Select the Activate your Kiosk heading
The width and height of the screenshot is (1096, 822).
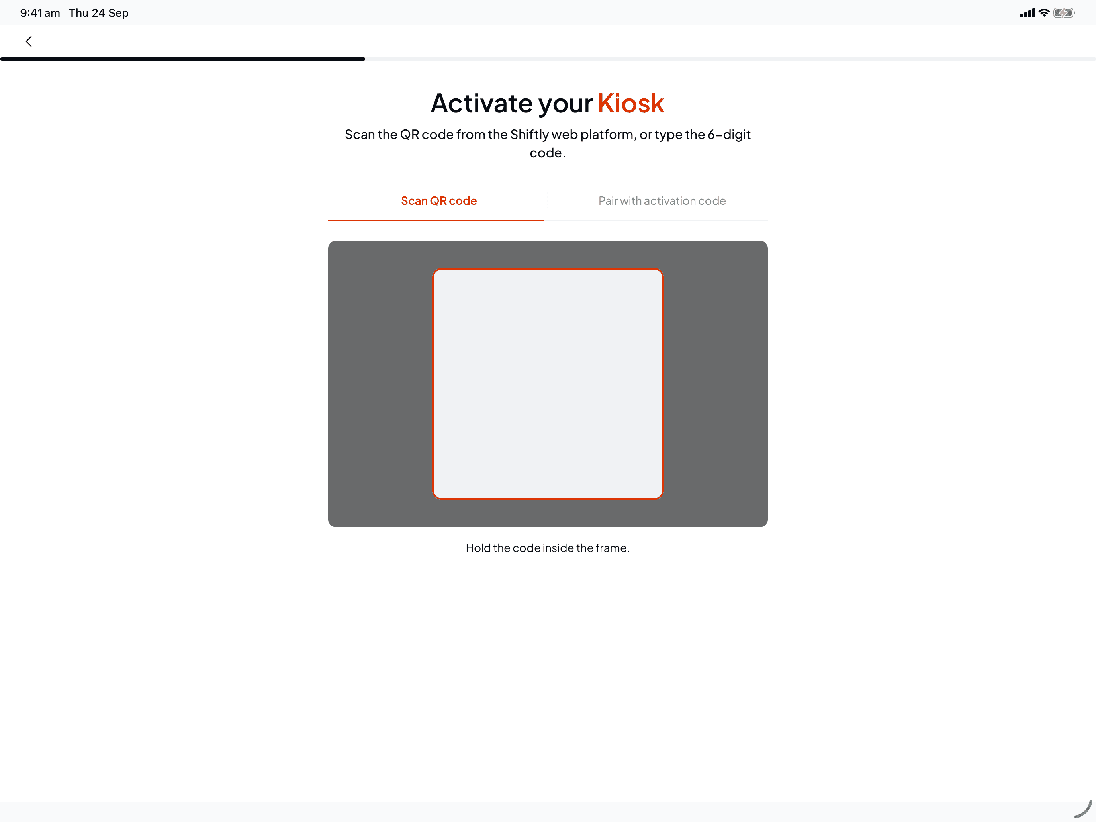click(548, 103)
